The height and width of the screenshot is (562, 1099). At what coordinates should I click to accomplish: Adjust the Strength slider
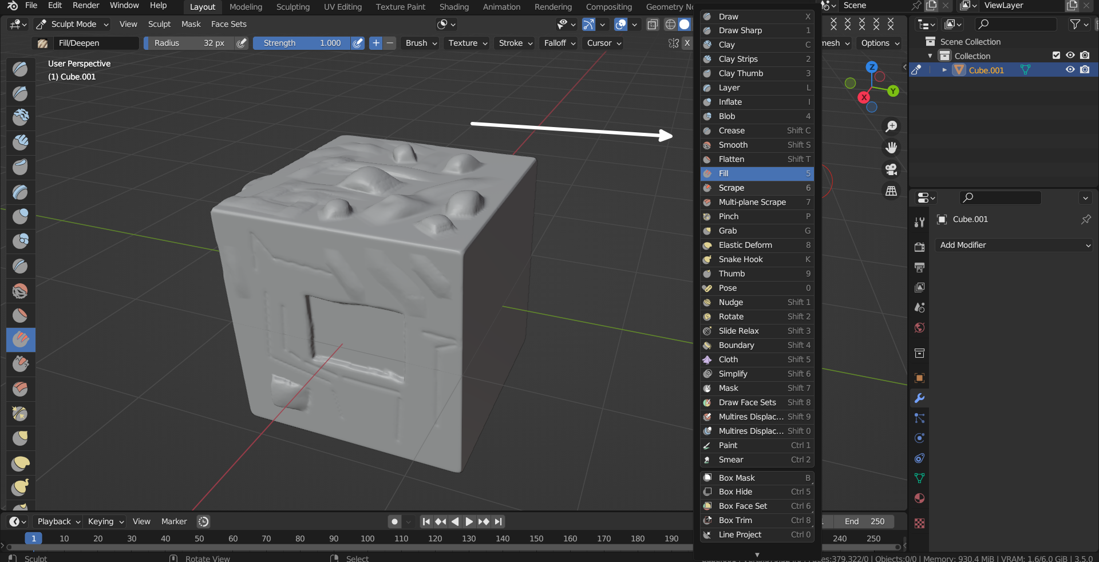point(302,43)
